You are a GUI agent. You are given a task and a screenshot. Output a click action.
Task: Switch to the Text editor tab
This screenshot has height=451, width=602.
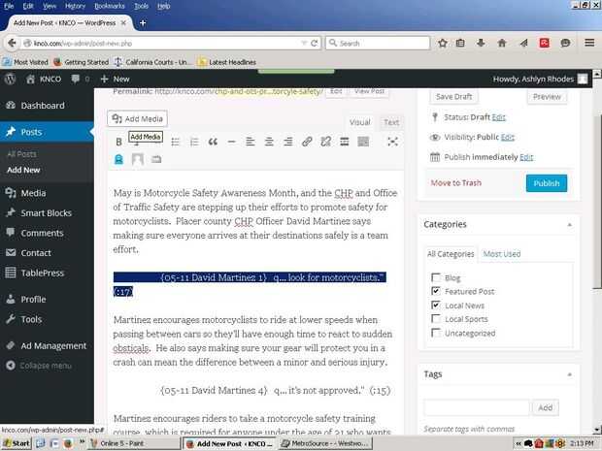pos(391,122)
